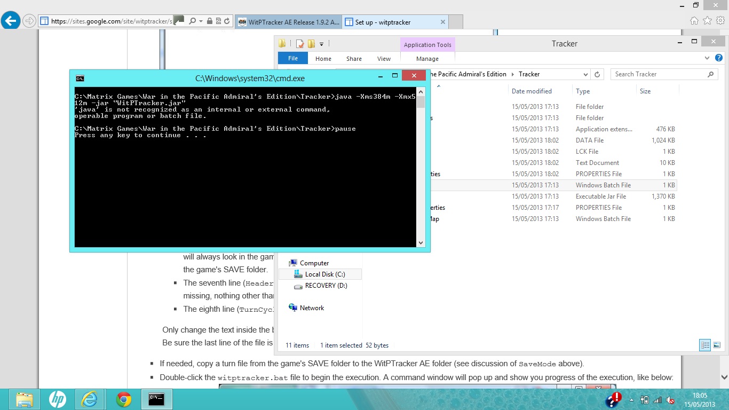
Task: Switch to WitPTracker AE Release 1.9.2 tab
Action: click(288, 22)
